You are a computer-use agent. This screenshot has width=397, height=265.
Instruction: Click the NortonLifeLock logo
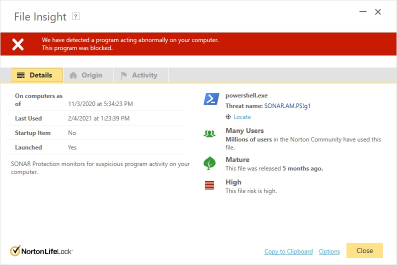[41, 251]
